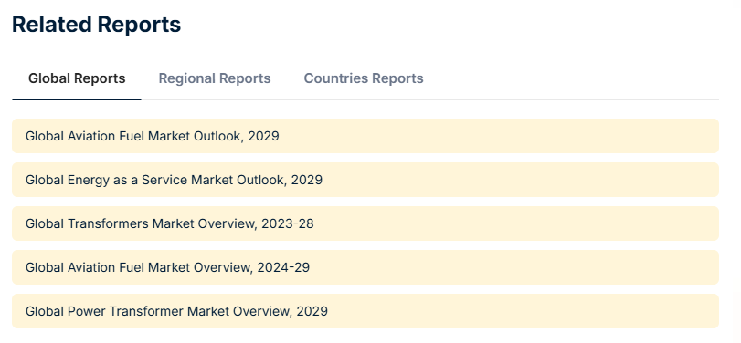Image resolution: width=741 pixels, height=343 pixels.
Task: Click the yellow Transformers 2023-28 report card
Action: tap(365, 223)
